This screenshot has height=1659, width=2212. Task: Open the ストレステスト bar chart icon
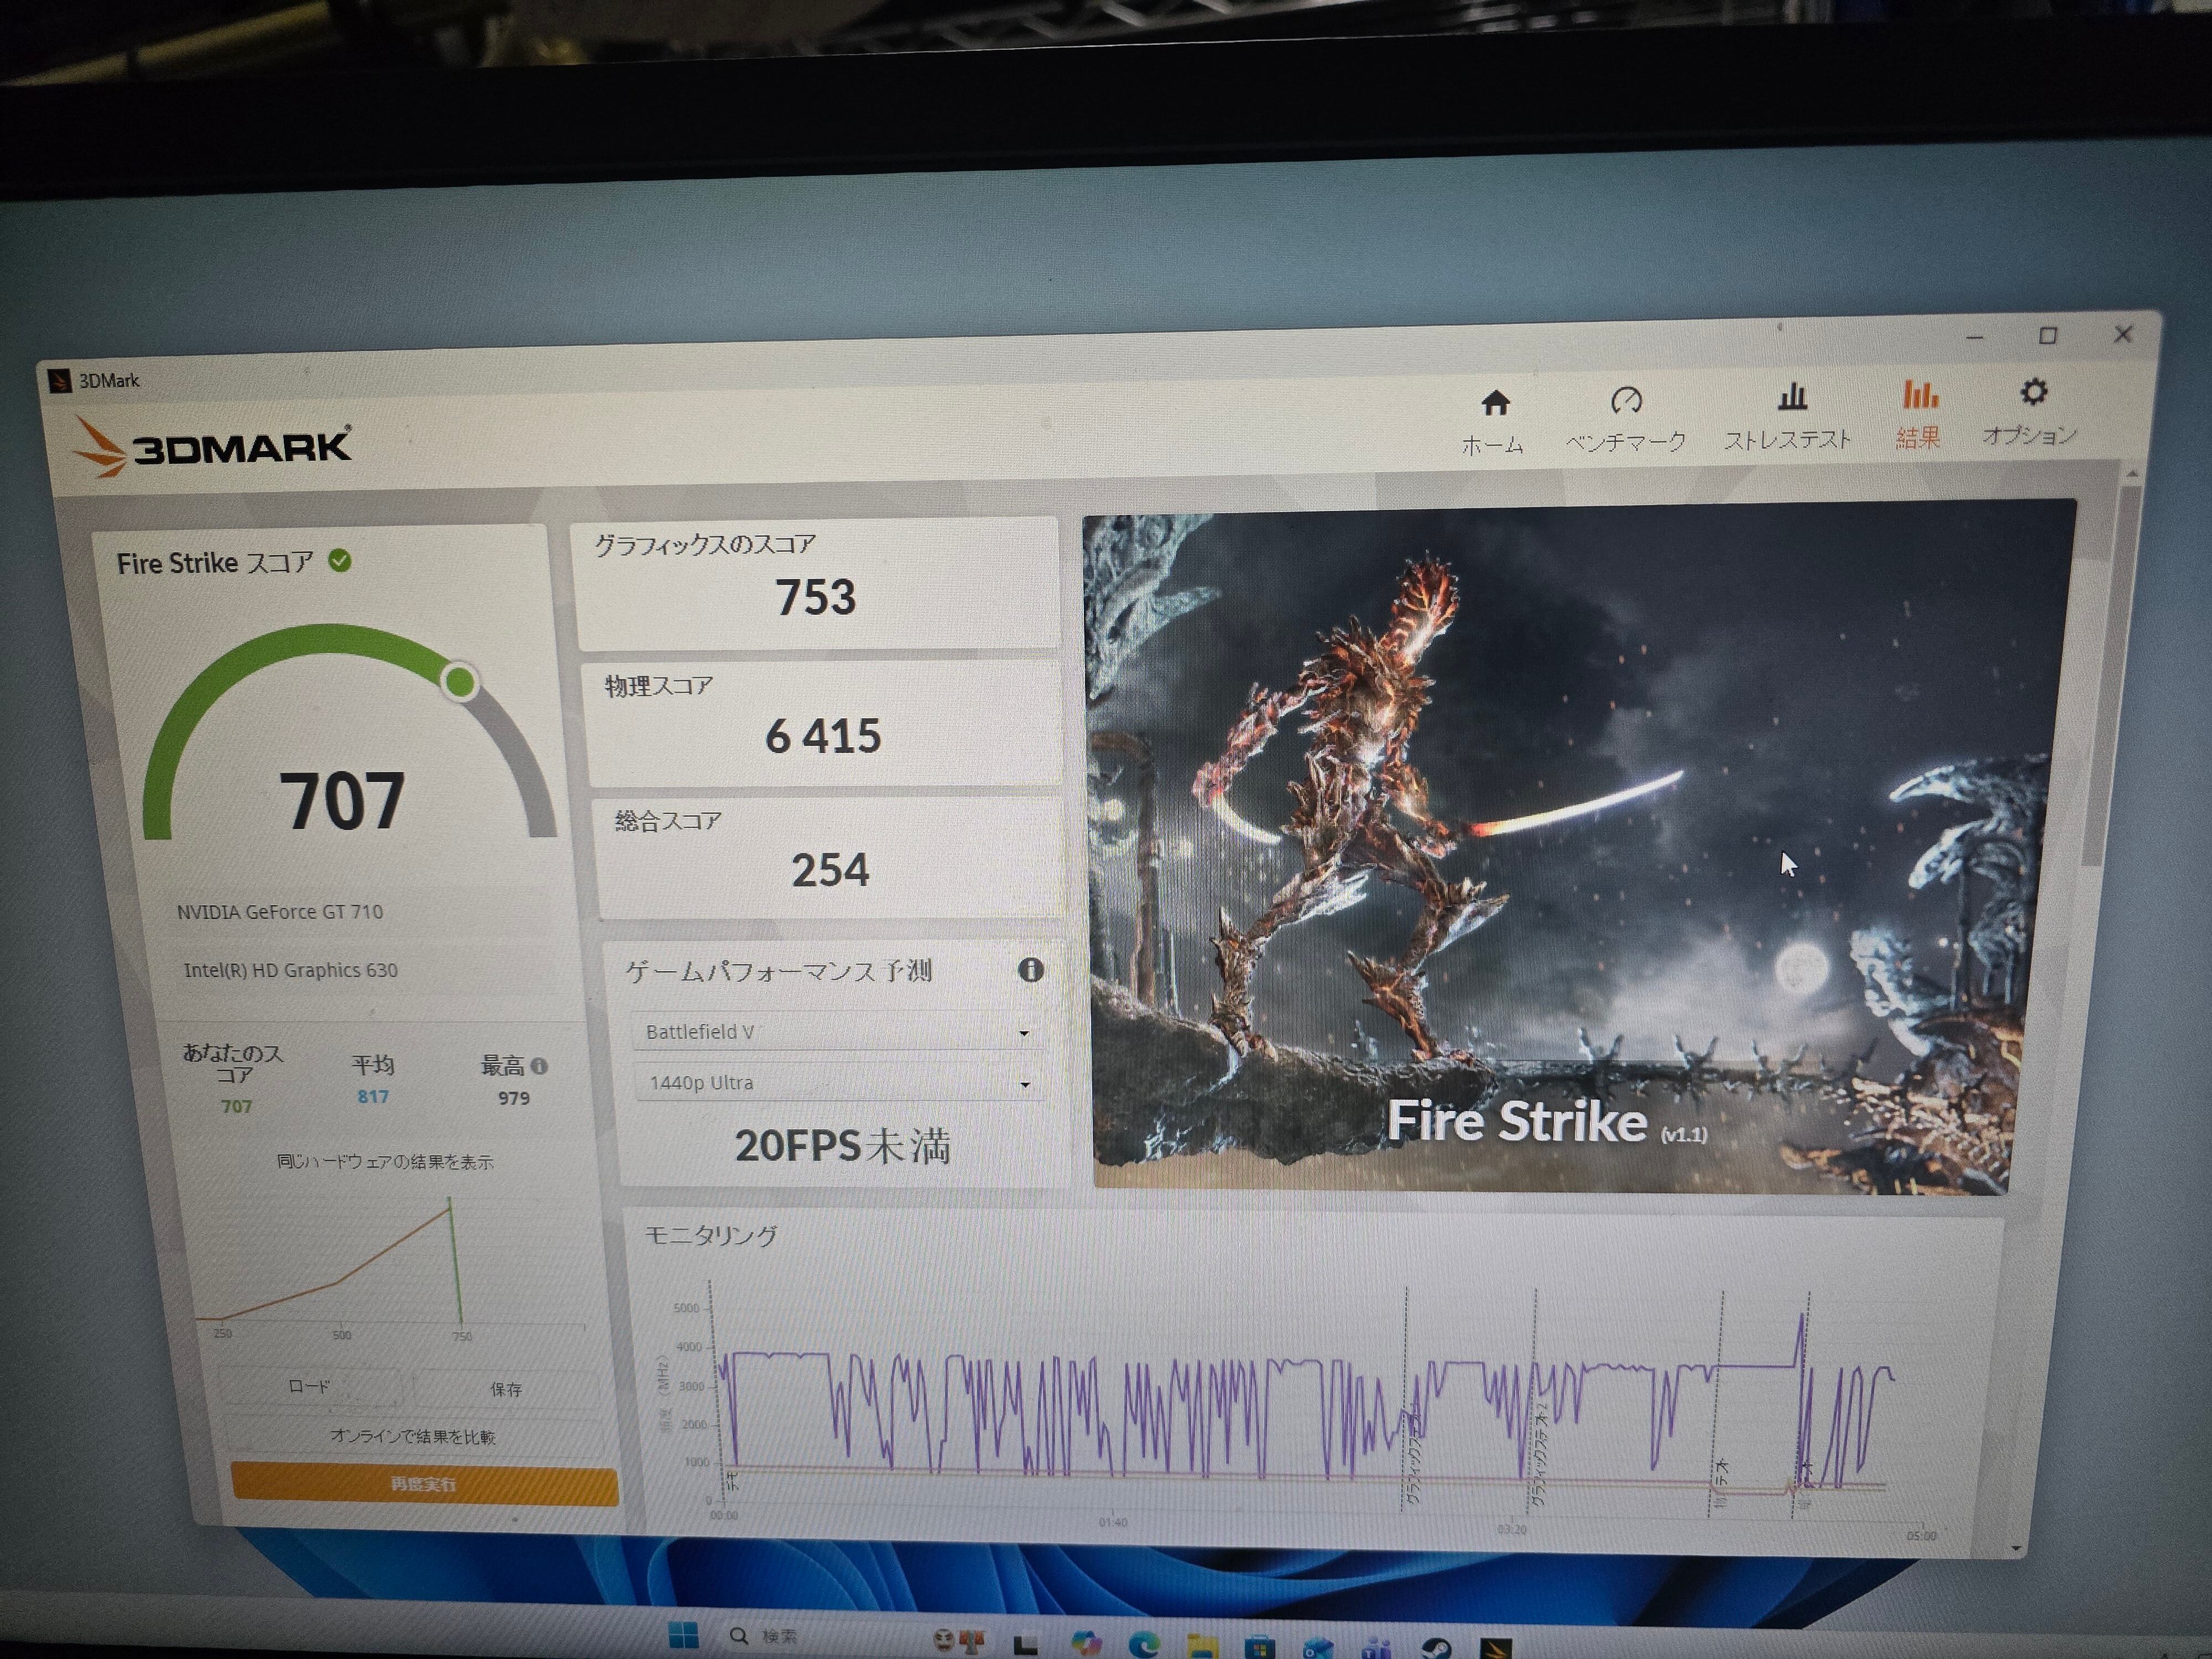coord(1791,398)
